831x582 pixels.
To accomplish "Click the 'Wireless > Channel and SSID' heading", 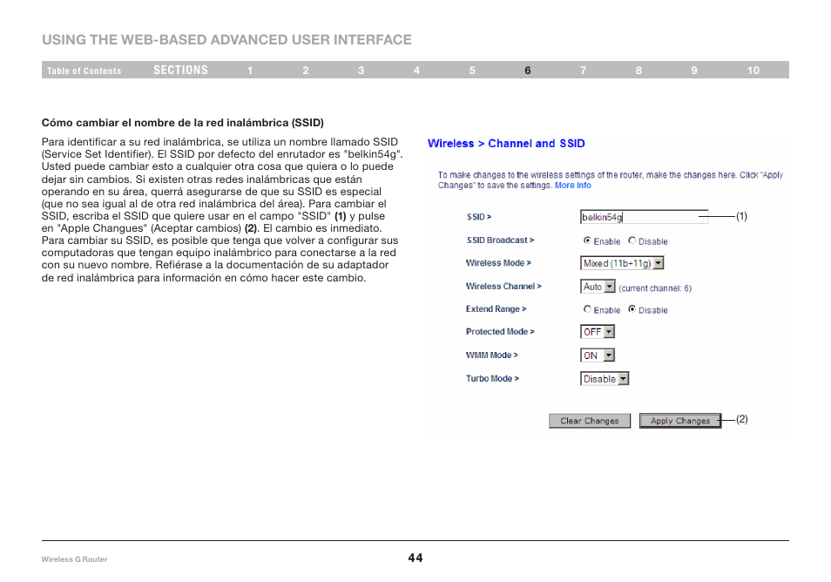I will pos(506,144).
